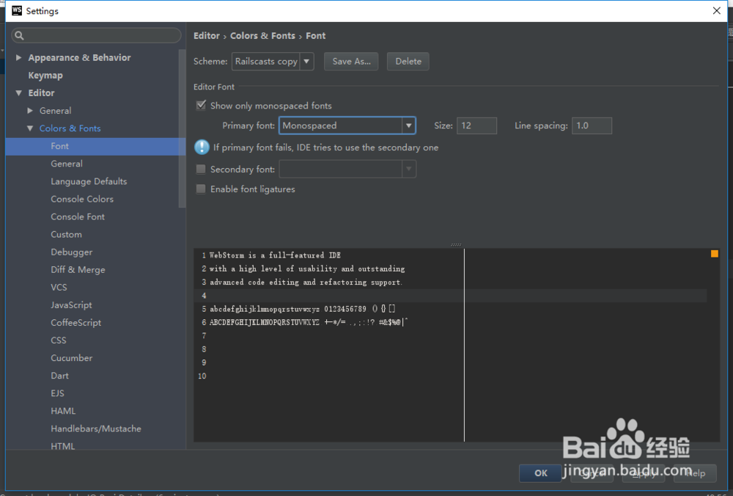The width and height of the screenshot is (733, 496).
Task: Open Dart color settings
Action: click(59, 376)
